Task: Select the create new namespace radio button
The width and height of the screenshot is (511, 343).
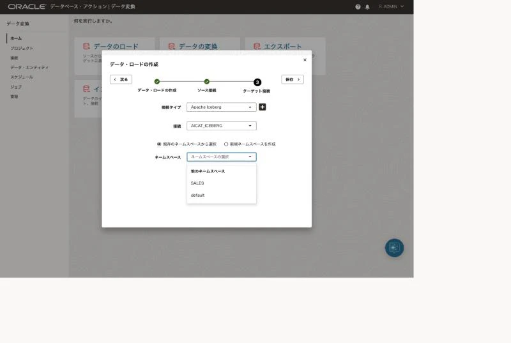Action: tap(226, 144)
